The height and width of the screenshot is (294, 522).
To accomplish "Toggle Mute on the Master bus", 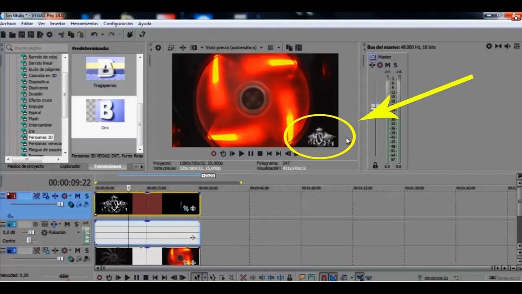I will [387, 65].
